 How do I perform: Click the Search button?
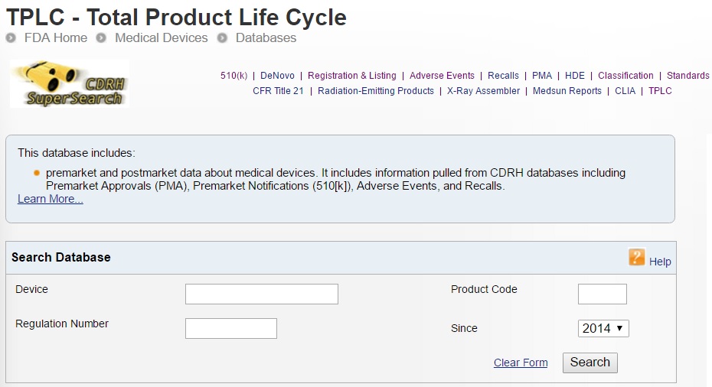(590, 363)
